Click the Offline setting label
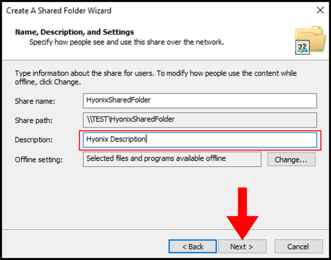This screenshot has width=331, height=260. 39,159
